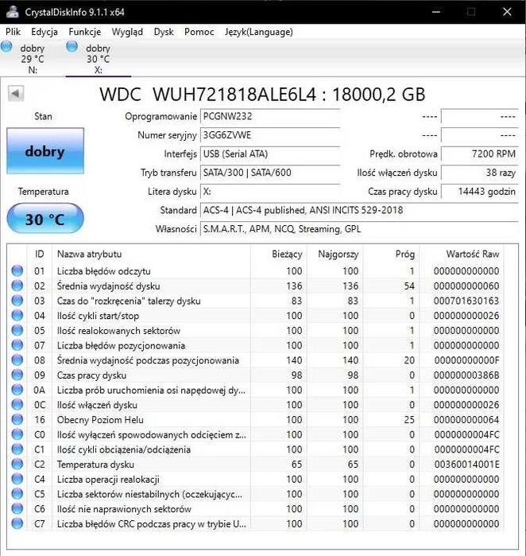Click the dobry health status button
The width and height of the screenshot is (526, 556).
(45, 151)
